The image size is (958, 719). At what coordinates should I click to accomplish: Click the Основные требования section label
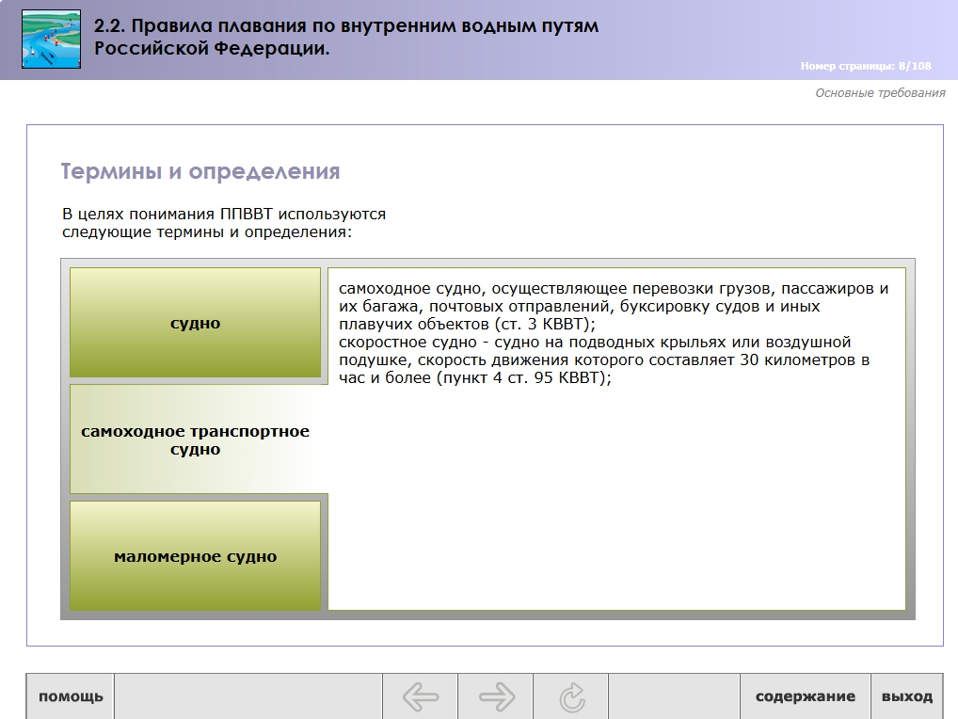point(879,92)
